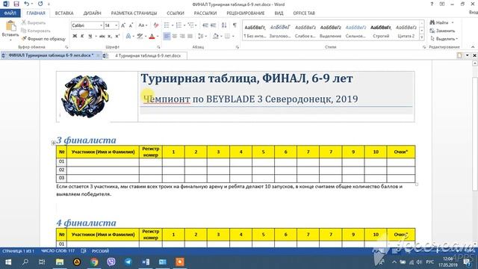Open the Borders dropdown
This screenshot has width=478, height=269.
coord(233,37)
